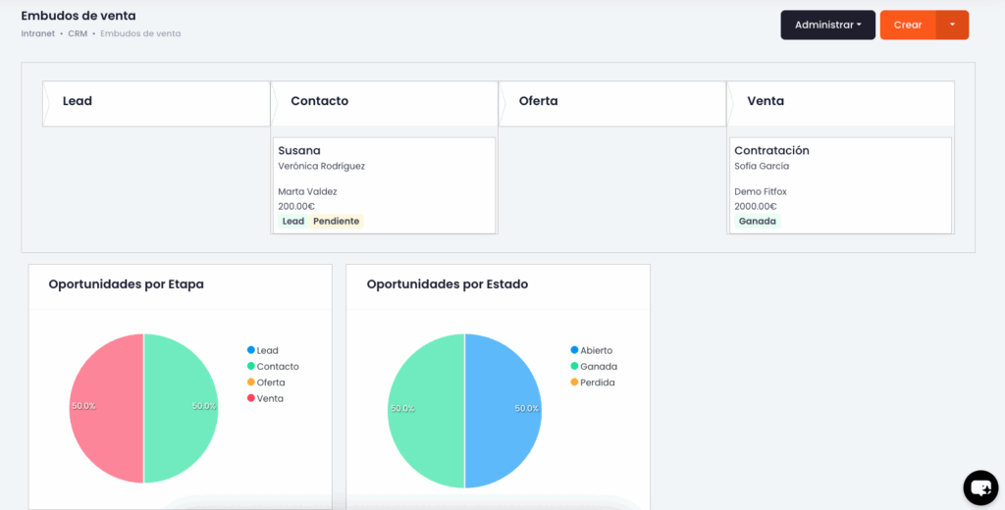The height and width of the screenshot is (510, 1005).
Task: Click Sofía García on Contratación card
Action: 762,166
